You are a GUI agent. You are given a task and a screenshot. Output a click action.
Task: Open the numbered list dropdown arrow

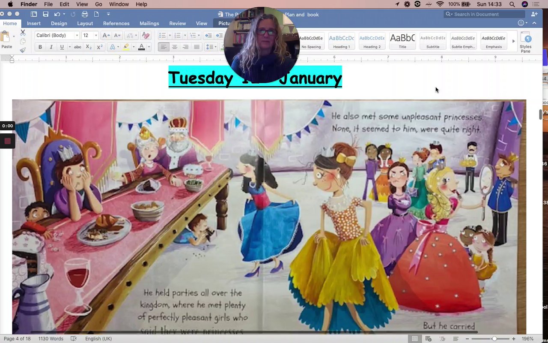[185, 36]
